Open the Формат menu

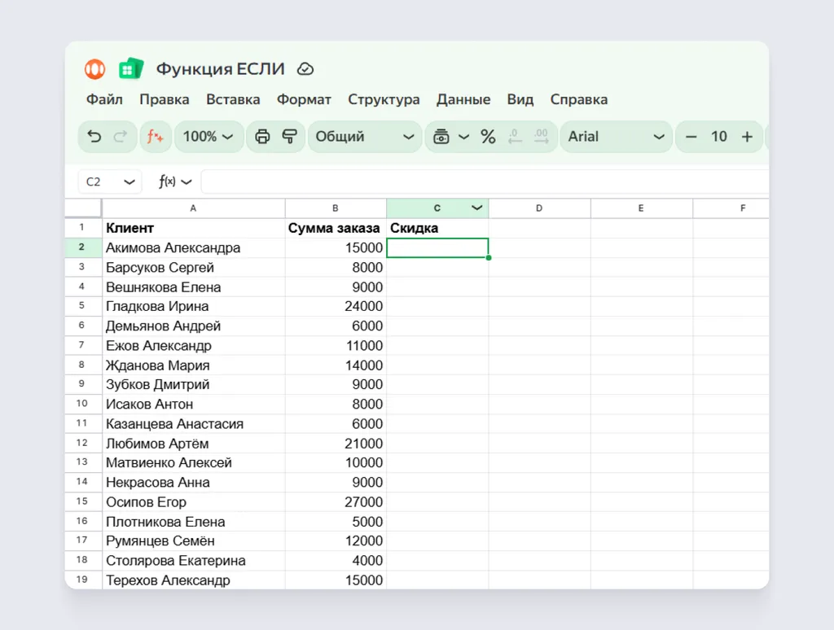tap(304, 99)
